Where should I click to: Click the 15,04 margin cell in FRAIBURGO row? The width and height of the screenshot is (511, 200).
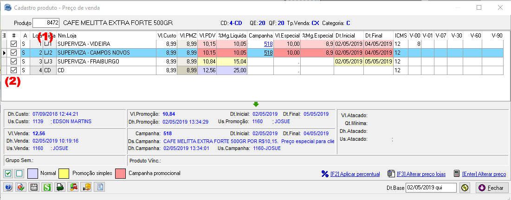tap(232, 62)
